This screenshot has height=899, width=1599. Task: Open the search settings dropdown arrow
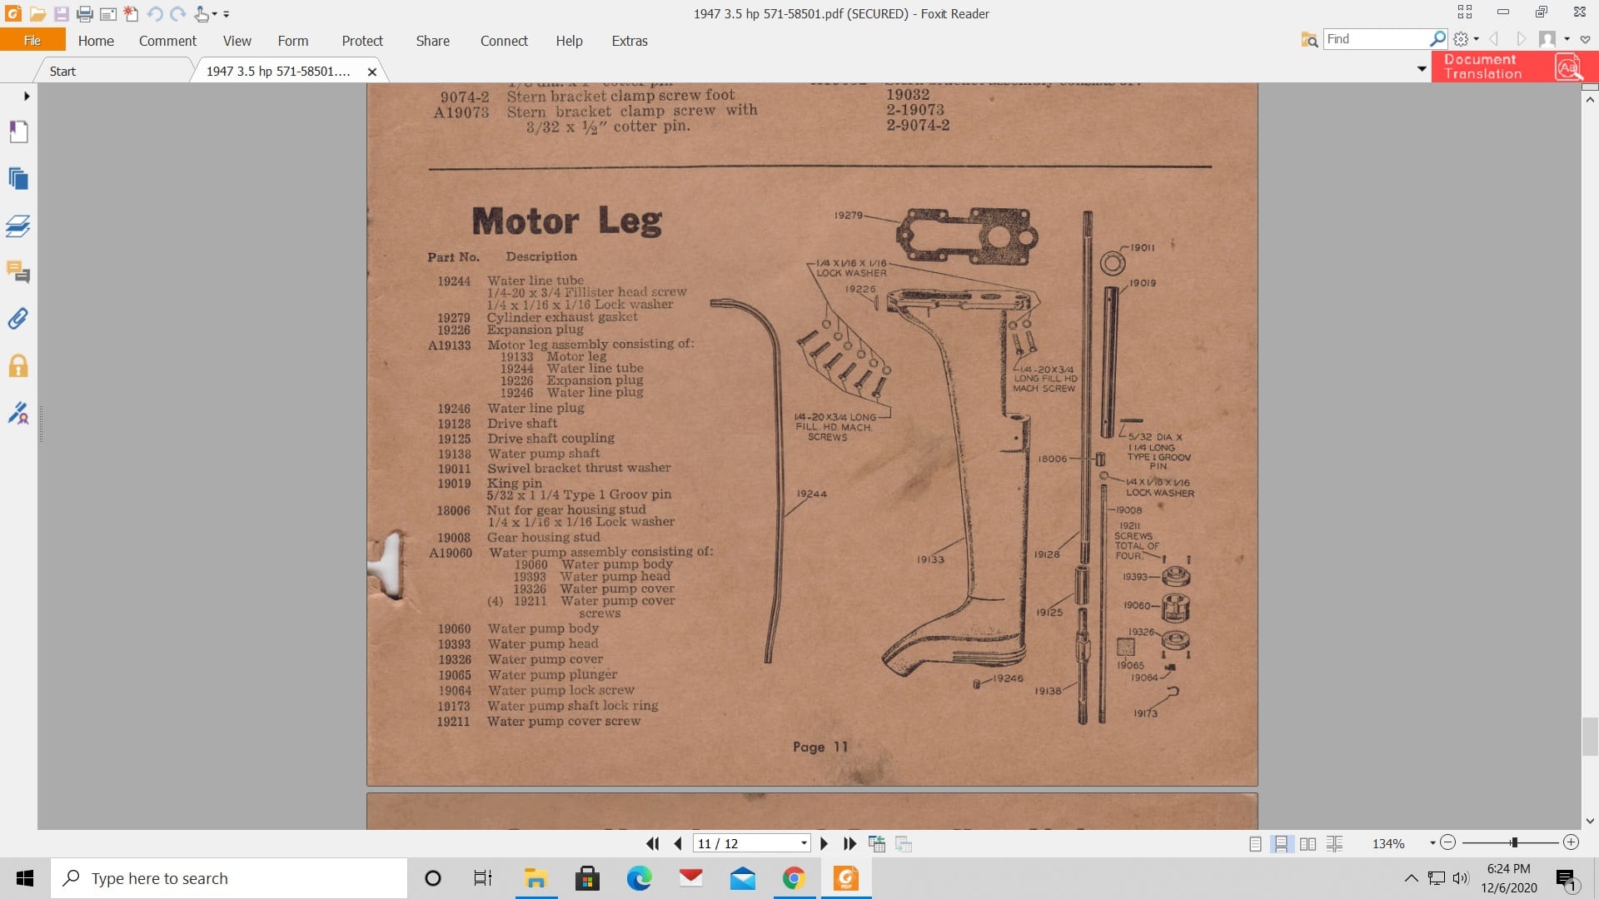(x=1477, y=39)
